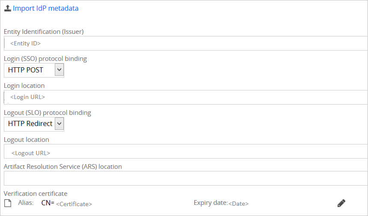Viewport: 368px width, 216px height.
Task: Click the Verification certificate heading
Action: pyautogui.click(x=36, y=193)
